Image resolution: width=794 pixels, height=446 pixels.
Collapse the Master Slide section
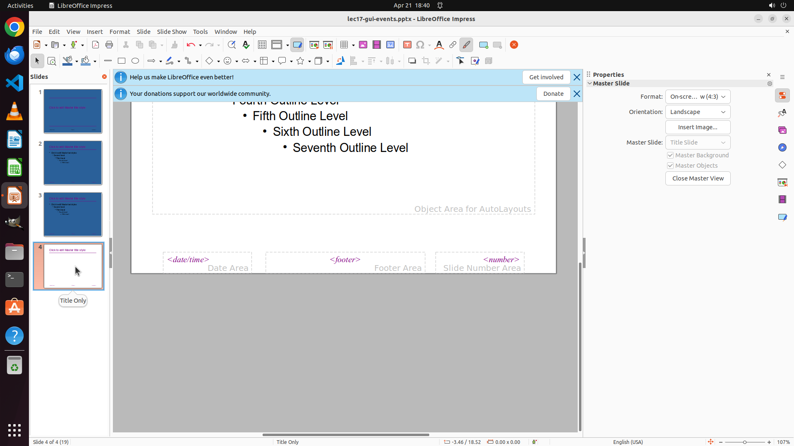click(x=590, y=83)
